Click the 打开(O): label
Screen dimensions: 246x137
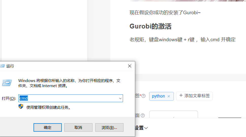[9, 99]
